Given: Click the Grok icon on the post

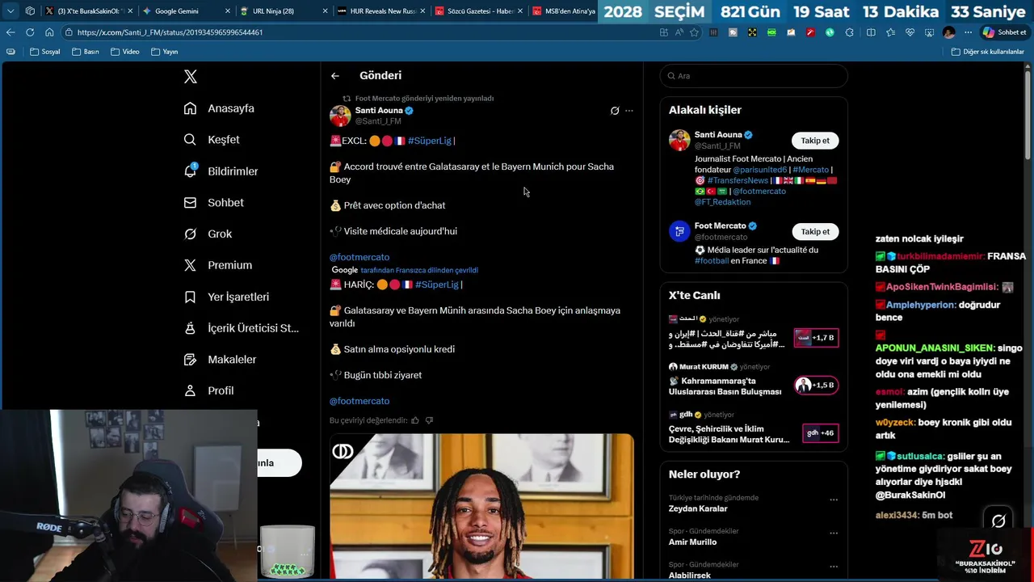Looking at the screenshot, I should pos(615,111).
